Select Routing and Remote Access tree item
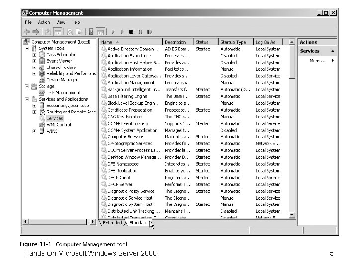 [x=71, y=112]
